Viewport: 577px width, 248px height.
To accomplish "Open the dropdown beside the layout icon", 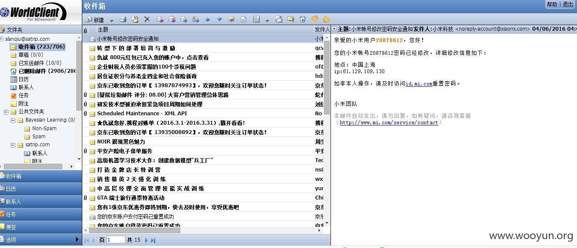I will pos(267,20).
